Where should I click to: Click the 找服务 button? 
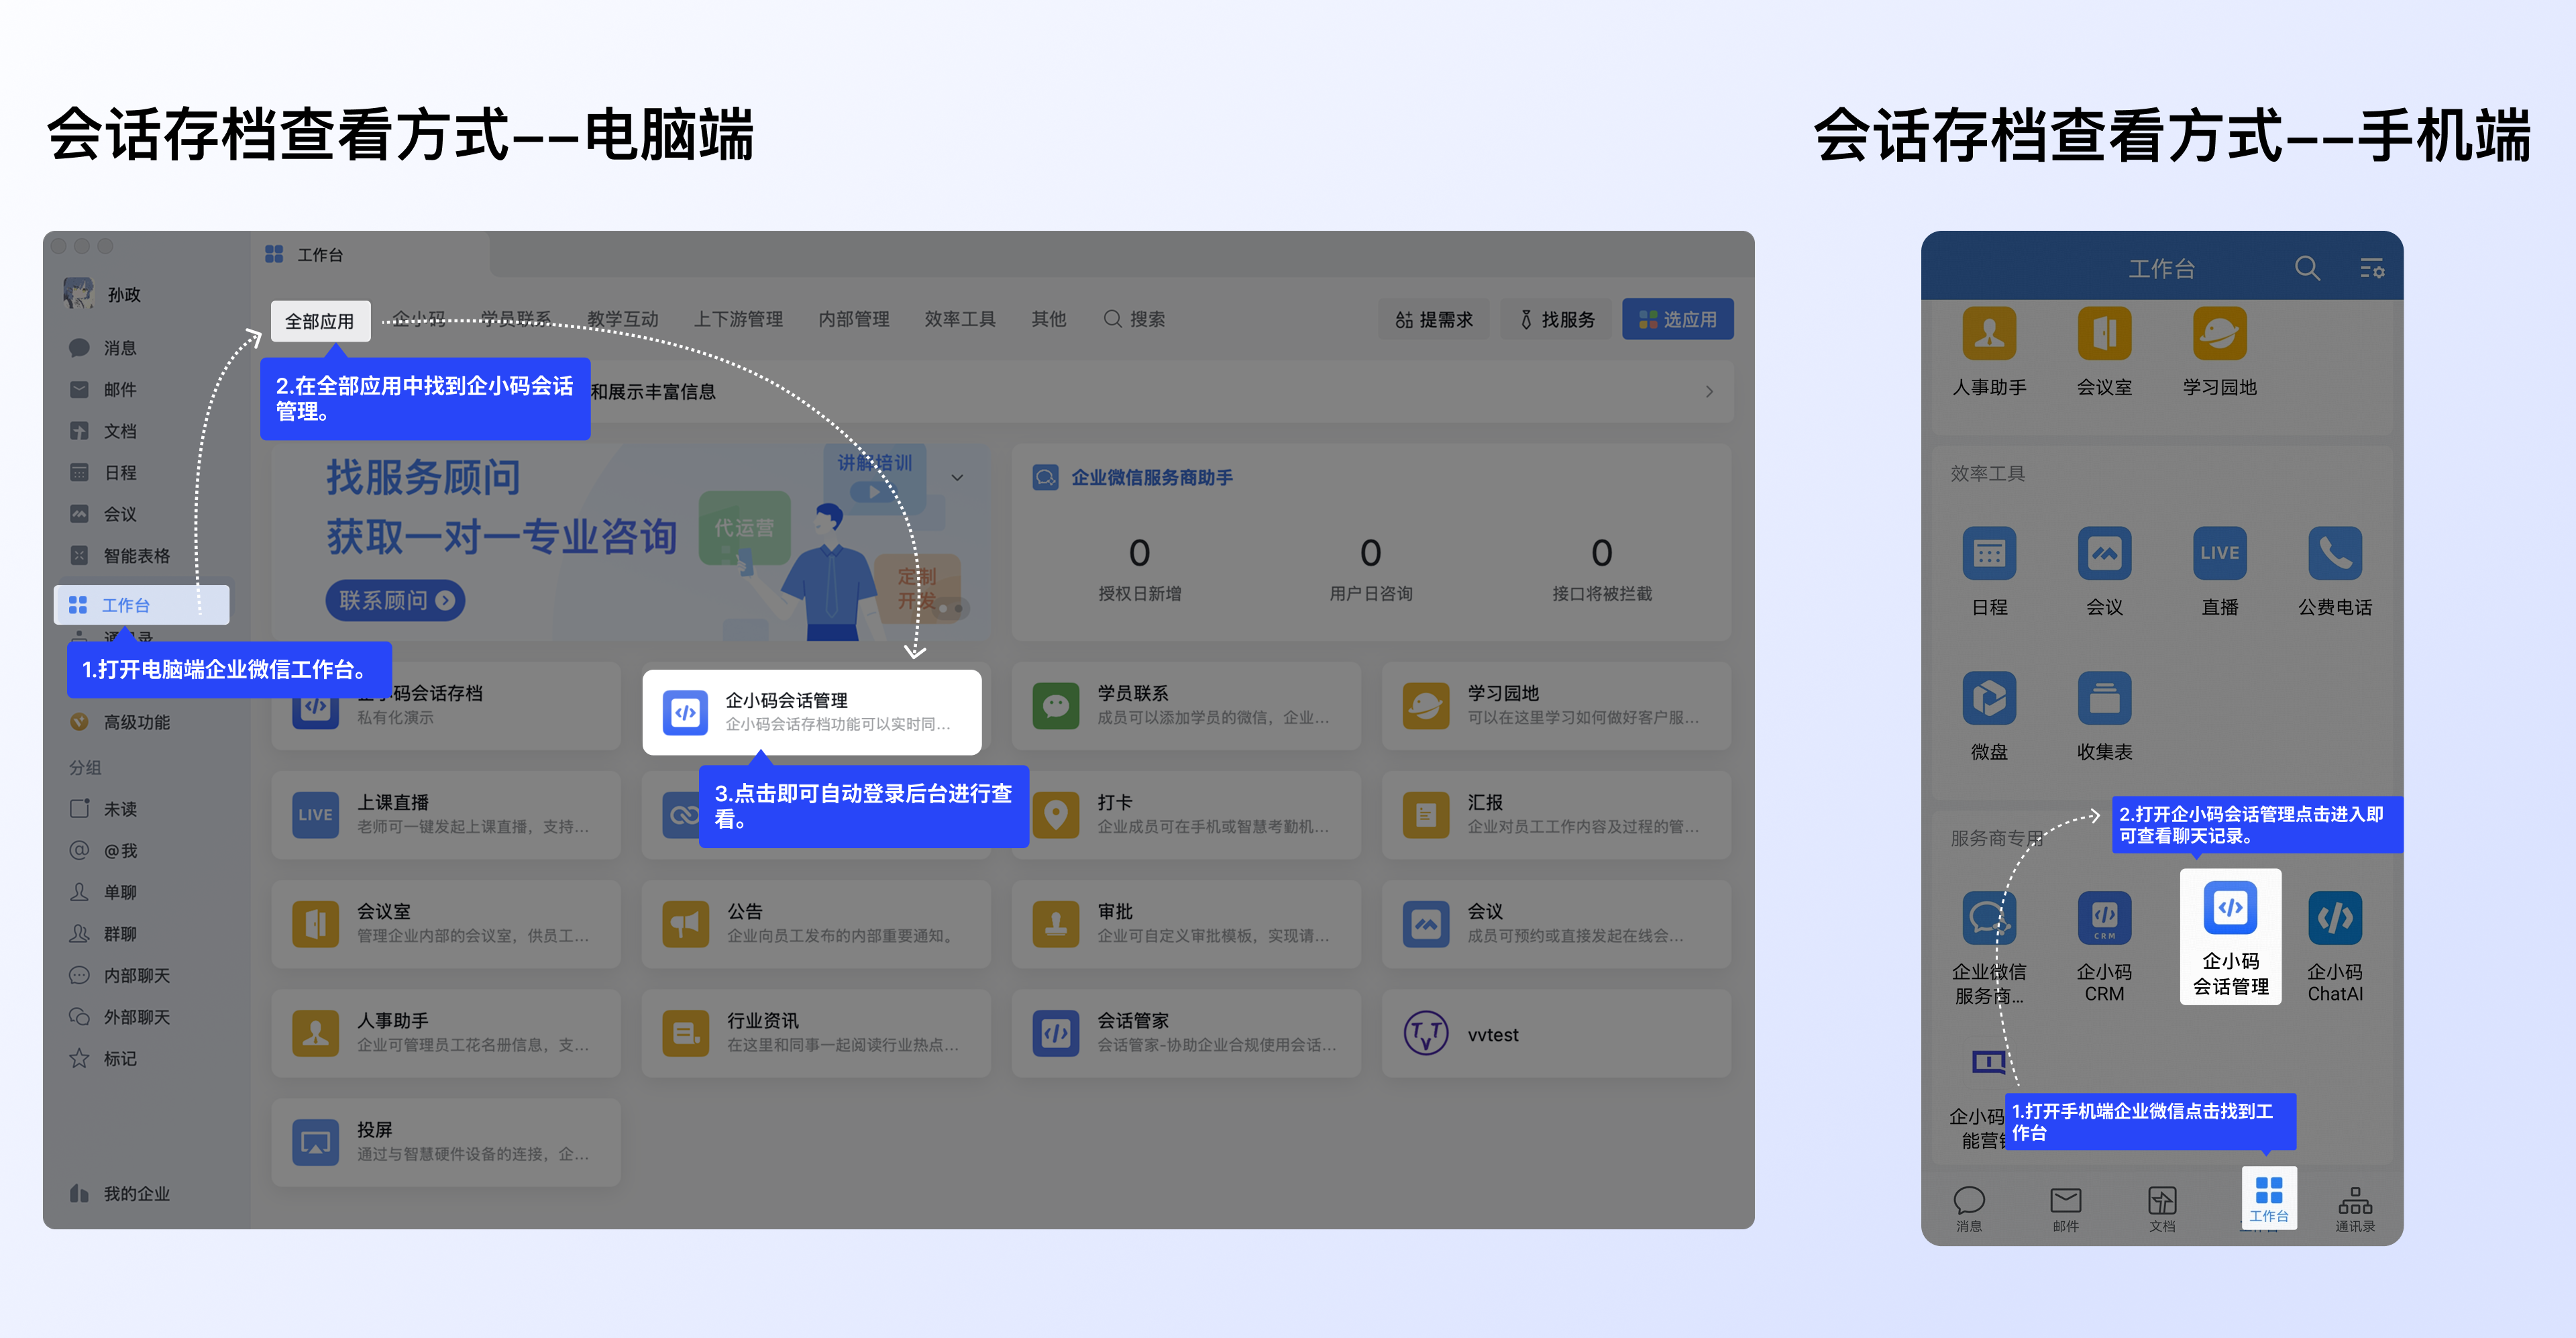tap(1556, 319)
